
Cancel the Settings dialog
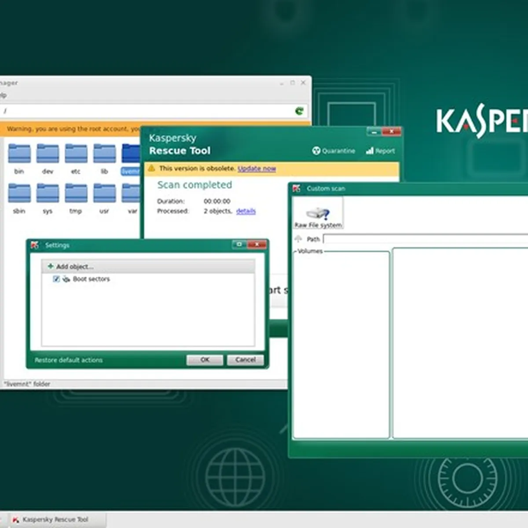click(x=245, y=360)
